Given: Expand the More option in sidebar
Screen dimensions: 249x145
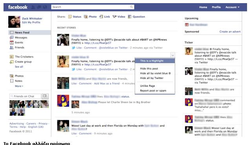Looking at the screenshot, I should (19, 86).
